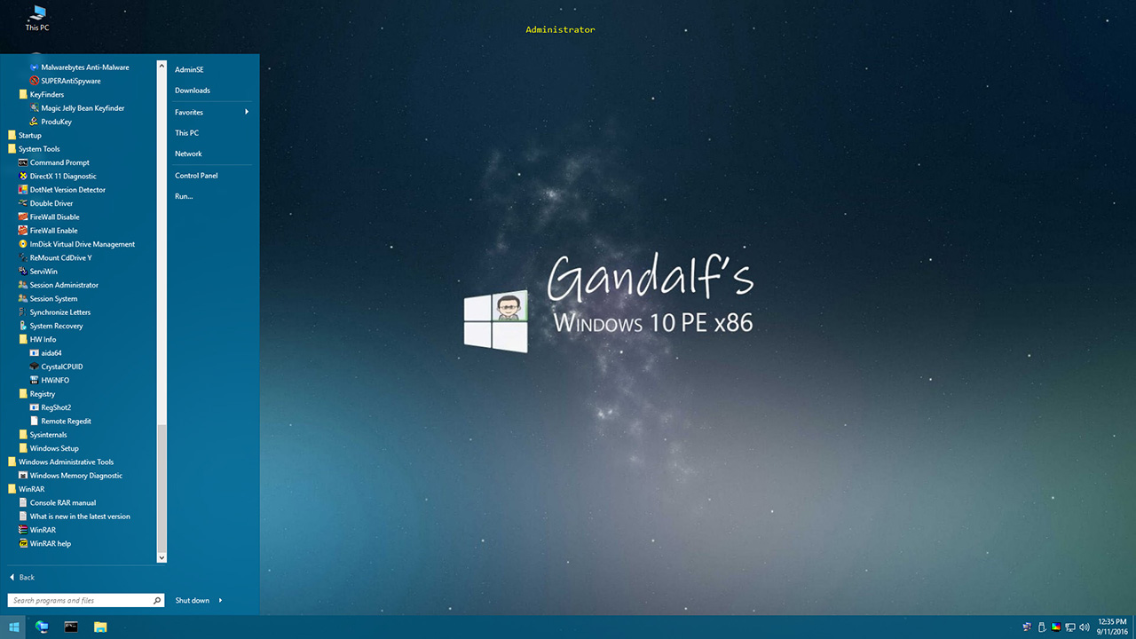Collapse the Windows Administrative Tools folder
The image size is (1136, 639).
(60, 461)
